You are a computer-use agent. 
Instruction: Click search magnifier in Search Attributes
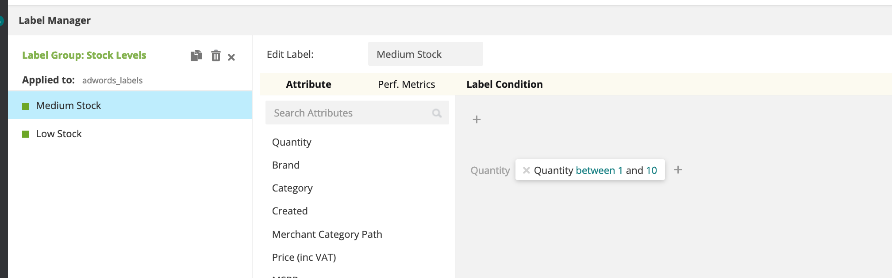point(437,113)
